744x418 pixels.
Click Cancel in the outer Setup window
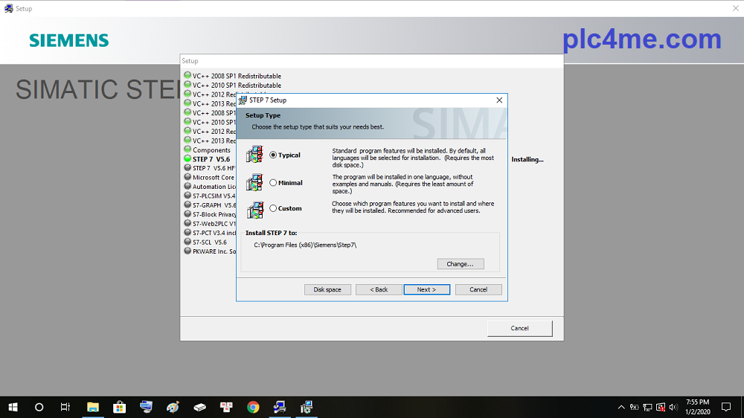(x=519, y=328)
